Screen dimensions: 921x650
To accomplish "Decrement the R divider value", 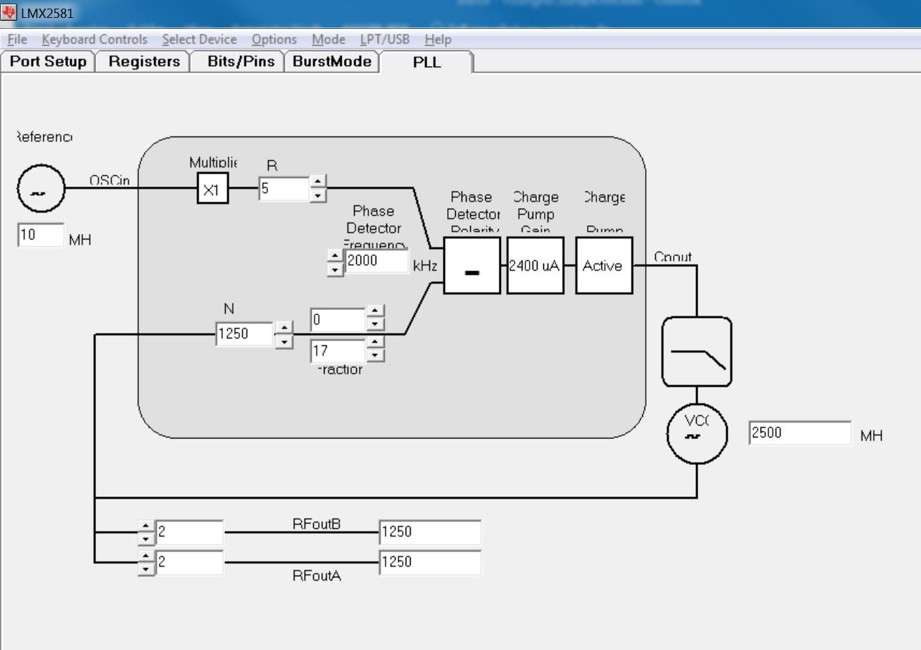I will 319,195.
